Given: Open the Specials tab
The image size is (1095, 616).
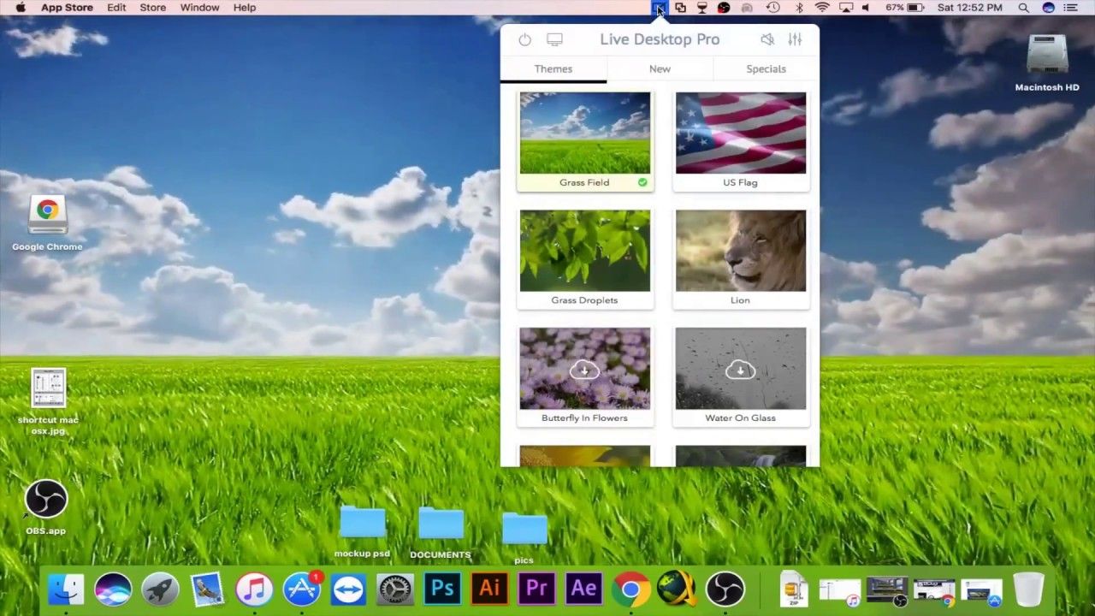Looking at the screenshot, I should 766,68.
